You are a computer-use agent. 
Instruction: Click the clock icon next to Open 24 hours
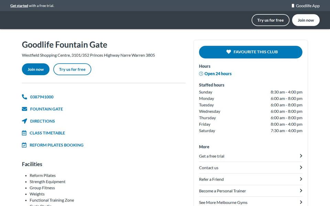201,73
